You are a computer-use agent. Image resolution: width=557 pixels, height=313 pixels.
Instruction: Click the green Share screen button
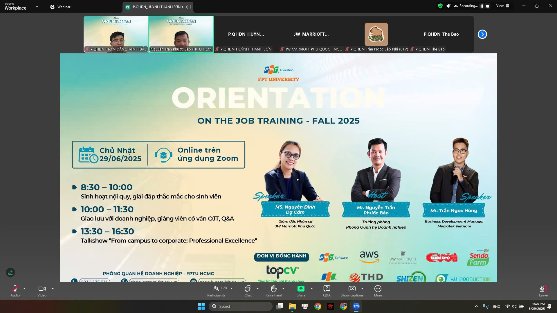click(x=301, y=291)
